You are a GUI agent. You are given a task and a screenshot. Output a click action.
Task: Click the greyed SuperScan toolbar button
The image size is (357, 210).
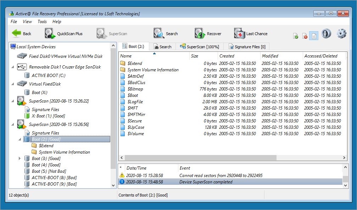click(x=112, y=33)
